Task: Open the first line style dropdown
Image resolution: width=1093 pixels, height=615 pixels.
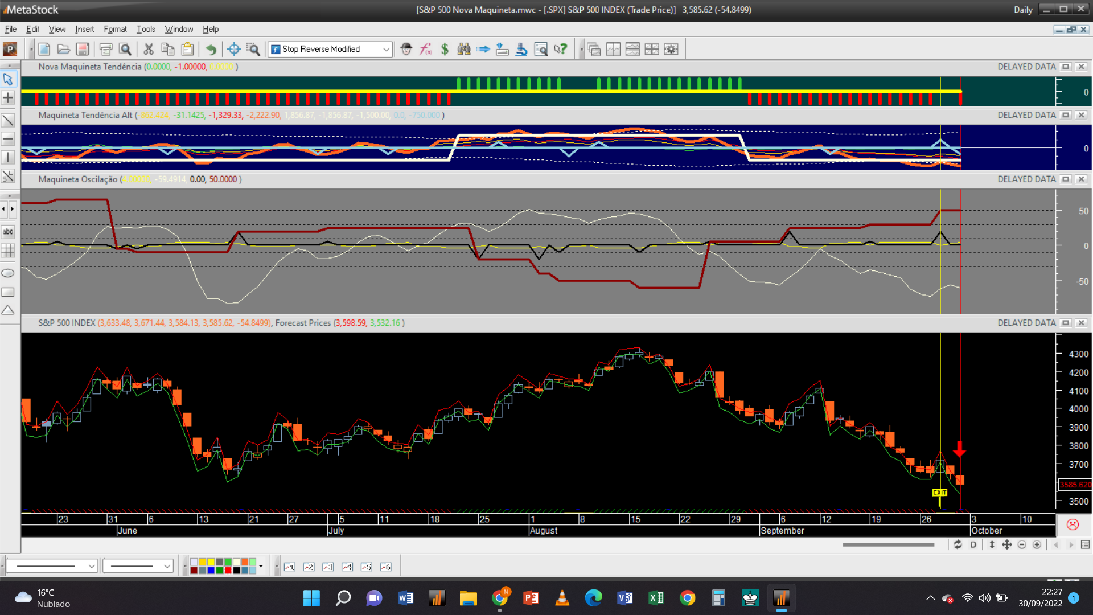Action: (x=91, y=566)
